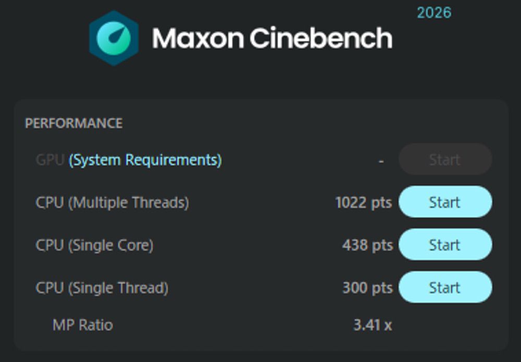The image size is (521, 362).
Task: Start the CPU Multiple Threads benchmark
Action: pos(445,202)
